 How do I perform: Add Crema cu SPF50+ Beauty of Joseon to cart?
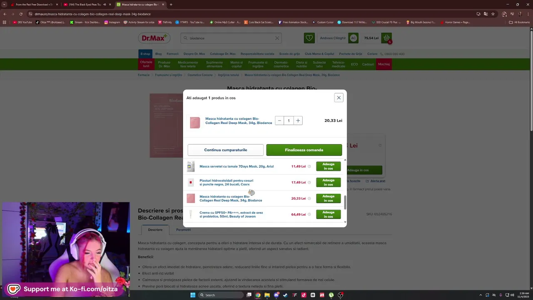(328, 215)
